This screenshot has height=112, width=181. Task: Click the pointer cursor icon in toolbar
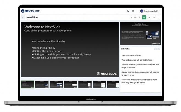(149, 17)
